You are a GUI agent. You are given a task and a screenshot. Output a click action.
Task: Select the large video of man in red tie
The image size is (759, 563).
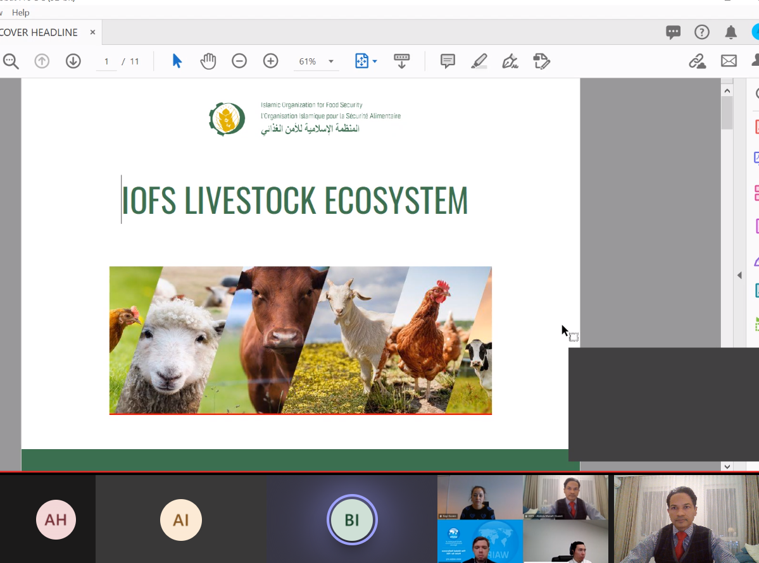[686, 519]
